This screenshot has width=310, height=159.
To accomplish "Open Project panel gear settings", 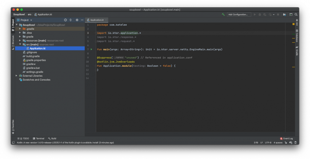I will point(77,20).
